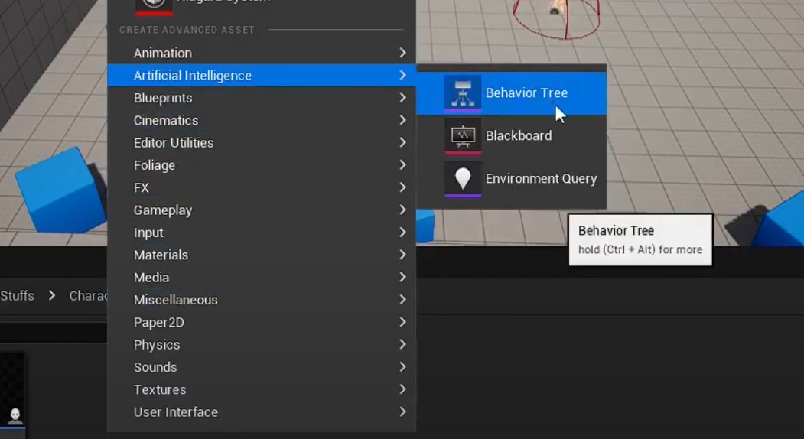
Task: Open the Physics submenu
Action: [262, 345]
